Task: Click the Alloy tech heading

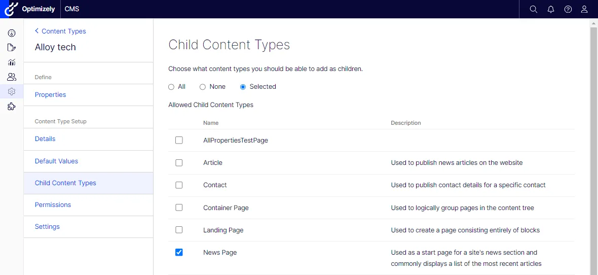Action: pos(55,47)
